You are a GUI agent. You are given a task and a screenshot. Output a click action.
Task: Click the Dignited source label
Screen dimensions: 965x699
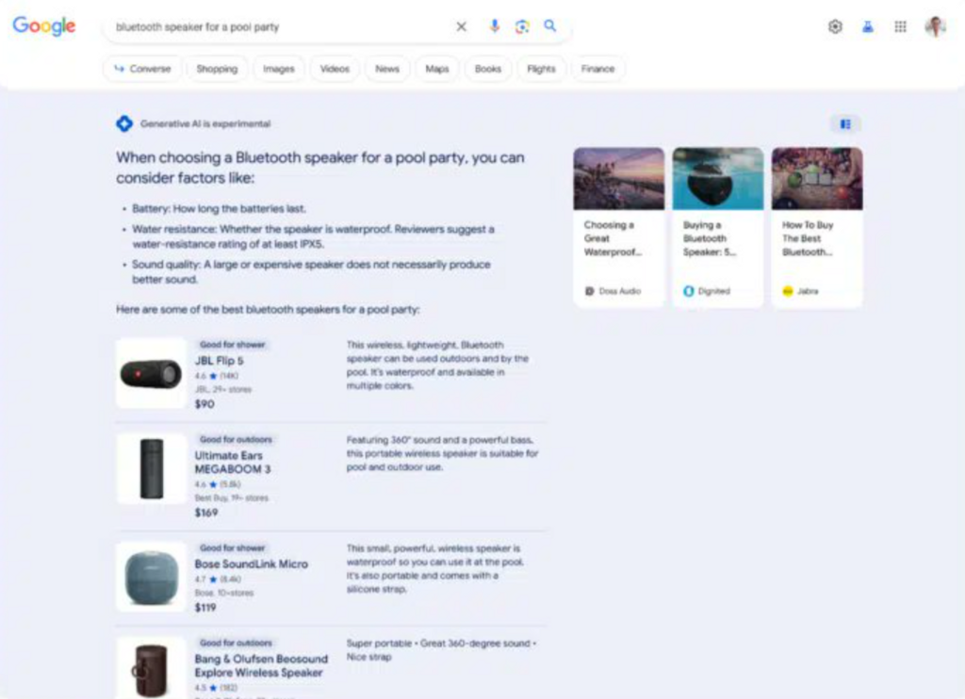click(x=707, y=291)
